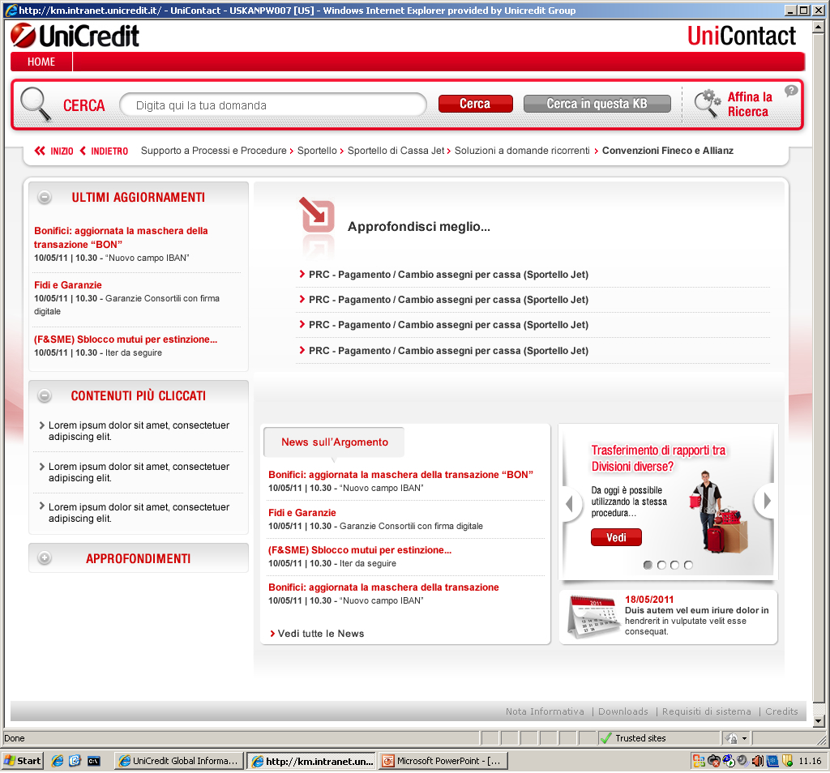Click the magnifying glass search icon
The image size is (830, 773).
coord(36,105)
